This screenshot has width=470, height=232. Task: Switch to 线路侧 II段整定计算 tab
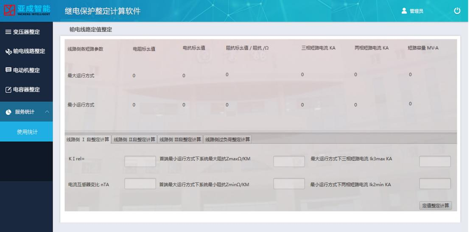[134, 140]
